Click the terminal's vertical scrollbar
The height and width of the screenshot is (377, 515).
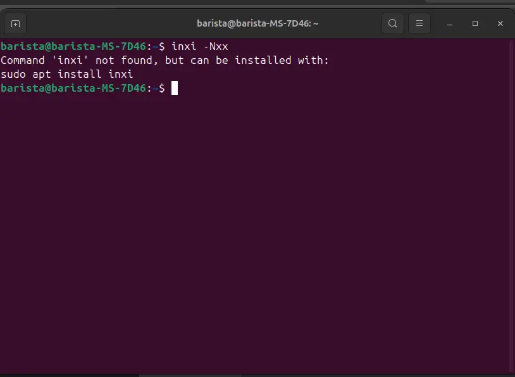(x=512, y=206)
